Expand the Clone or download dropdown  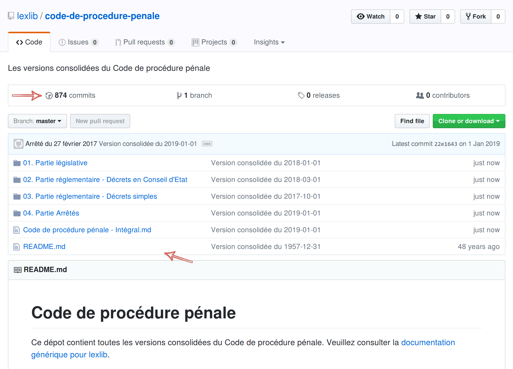(469, 121)
